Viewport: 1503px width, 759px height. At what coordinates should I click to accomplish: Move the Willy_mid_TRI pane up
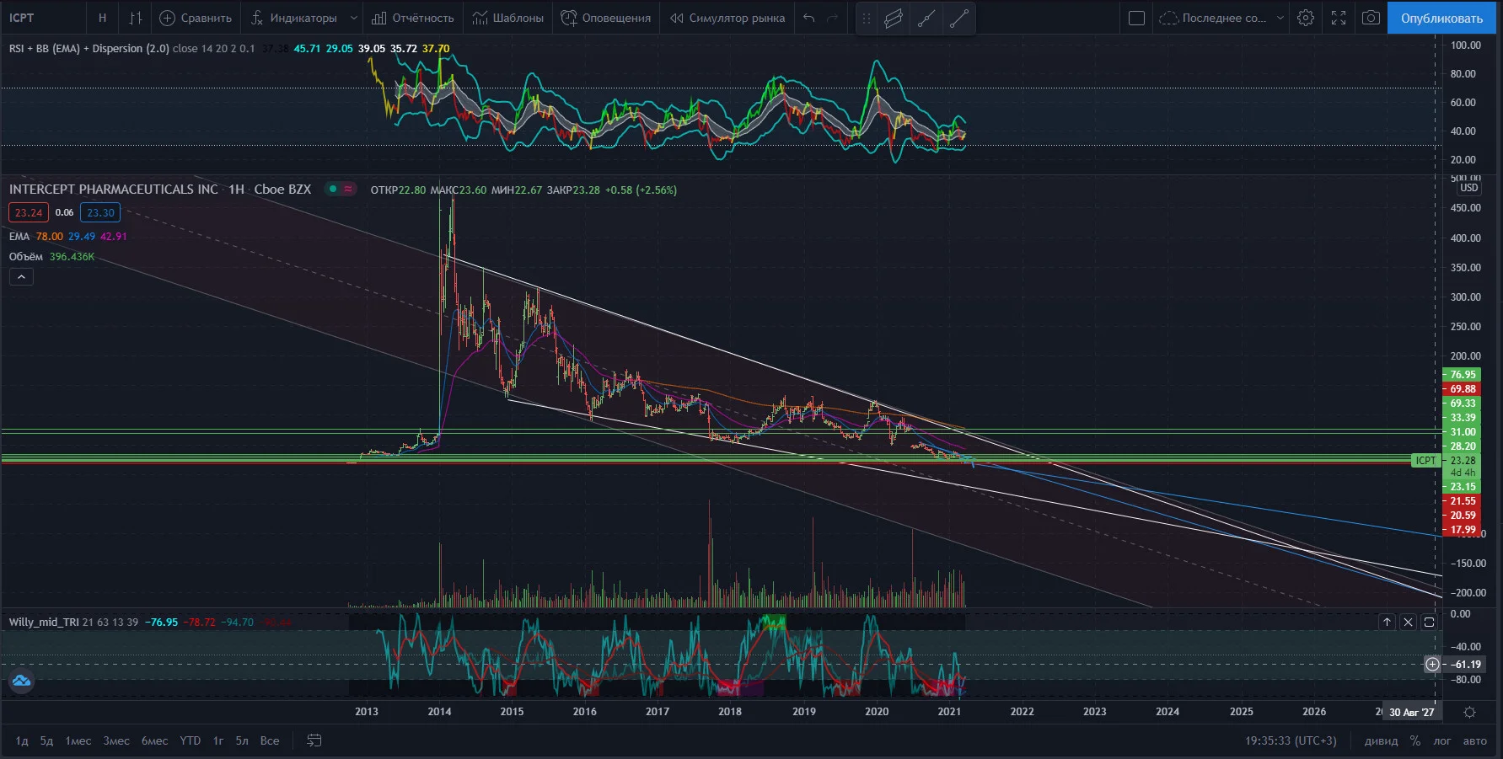tap(1387, 623)
